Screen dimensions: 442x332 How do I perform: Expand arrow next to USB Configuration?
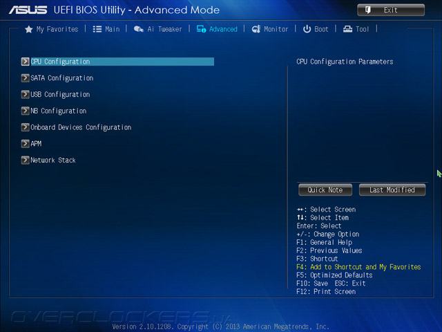25,94
